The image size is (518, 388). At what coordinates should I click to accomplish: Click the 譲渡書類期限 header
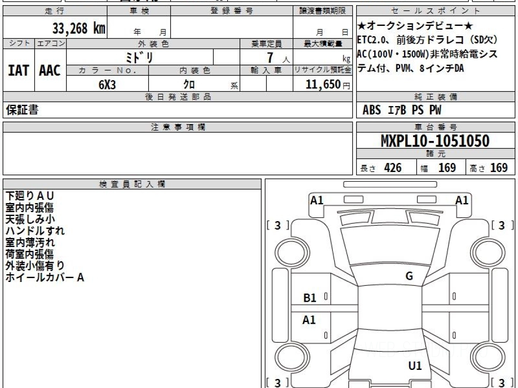point(323,11)
